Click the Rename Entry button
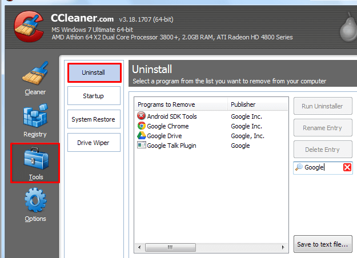Image resolution: width=357 pixels, height=258 pixels. pos(323,128)
